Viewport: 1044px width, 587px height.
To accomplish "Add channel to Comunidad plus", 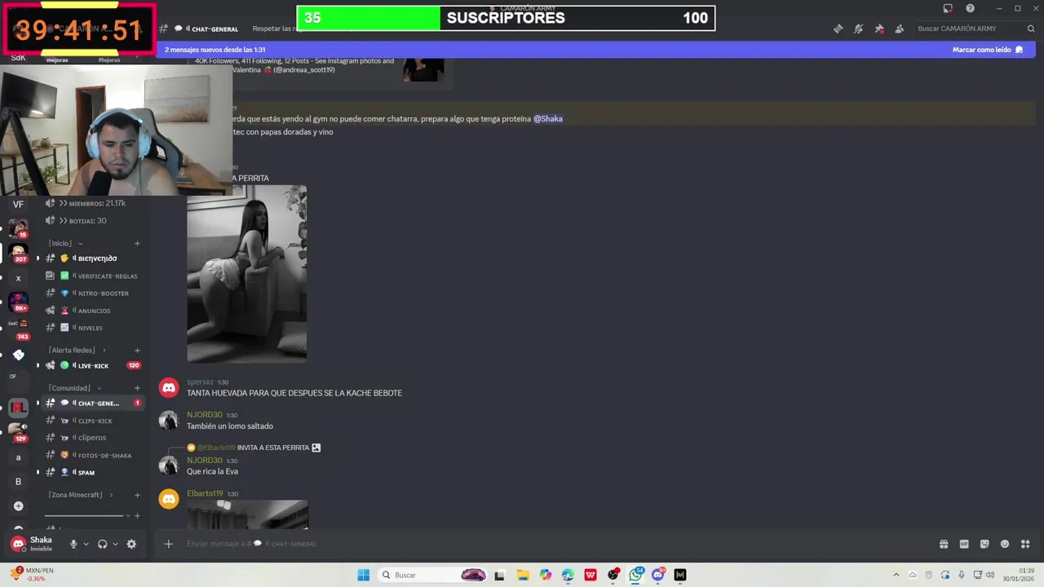I will [x=137, y=388].
